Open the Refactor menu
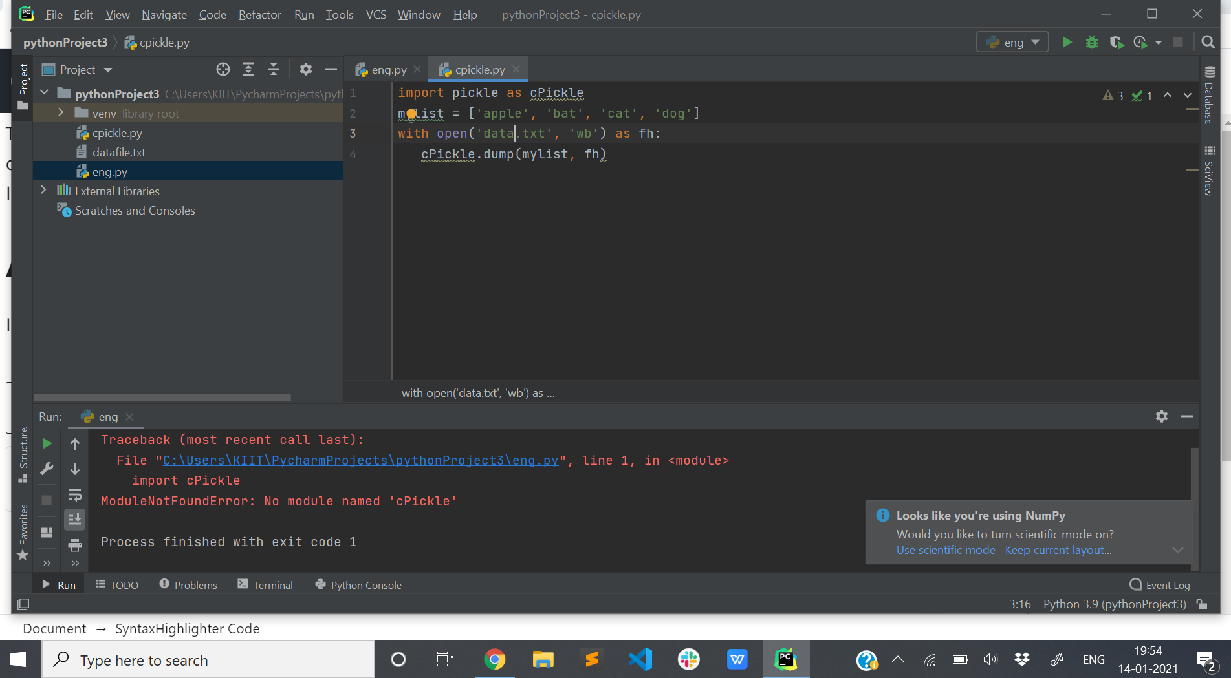This screenshot has height=678, width=1231. pyautogui.click(x=259, y=14)
